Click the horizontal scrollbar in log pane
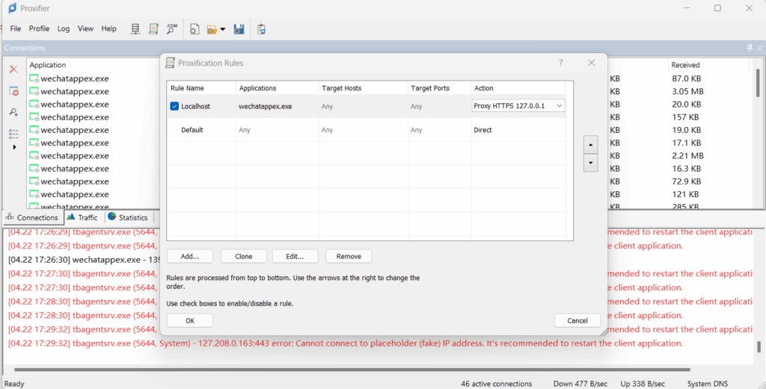The image size is (766, 389). point(374,370)
